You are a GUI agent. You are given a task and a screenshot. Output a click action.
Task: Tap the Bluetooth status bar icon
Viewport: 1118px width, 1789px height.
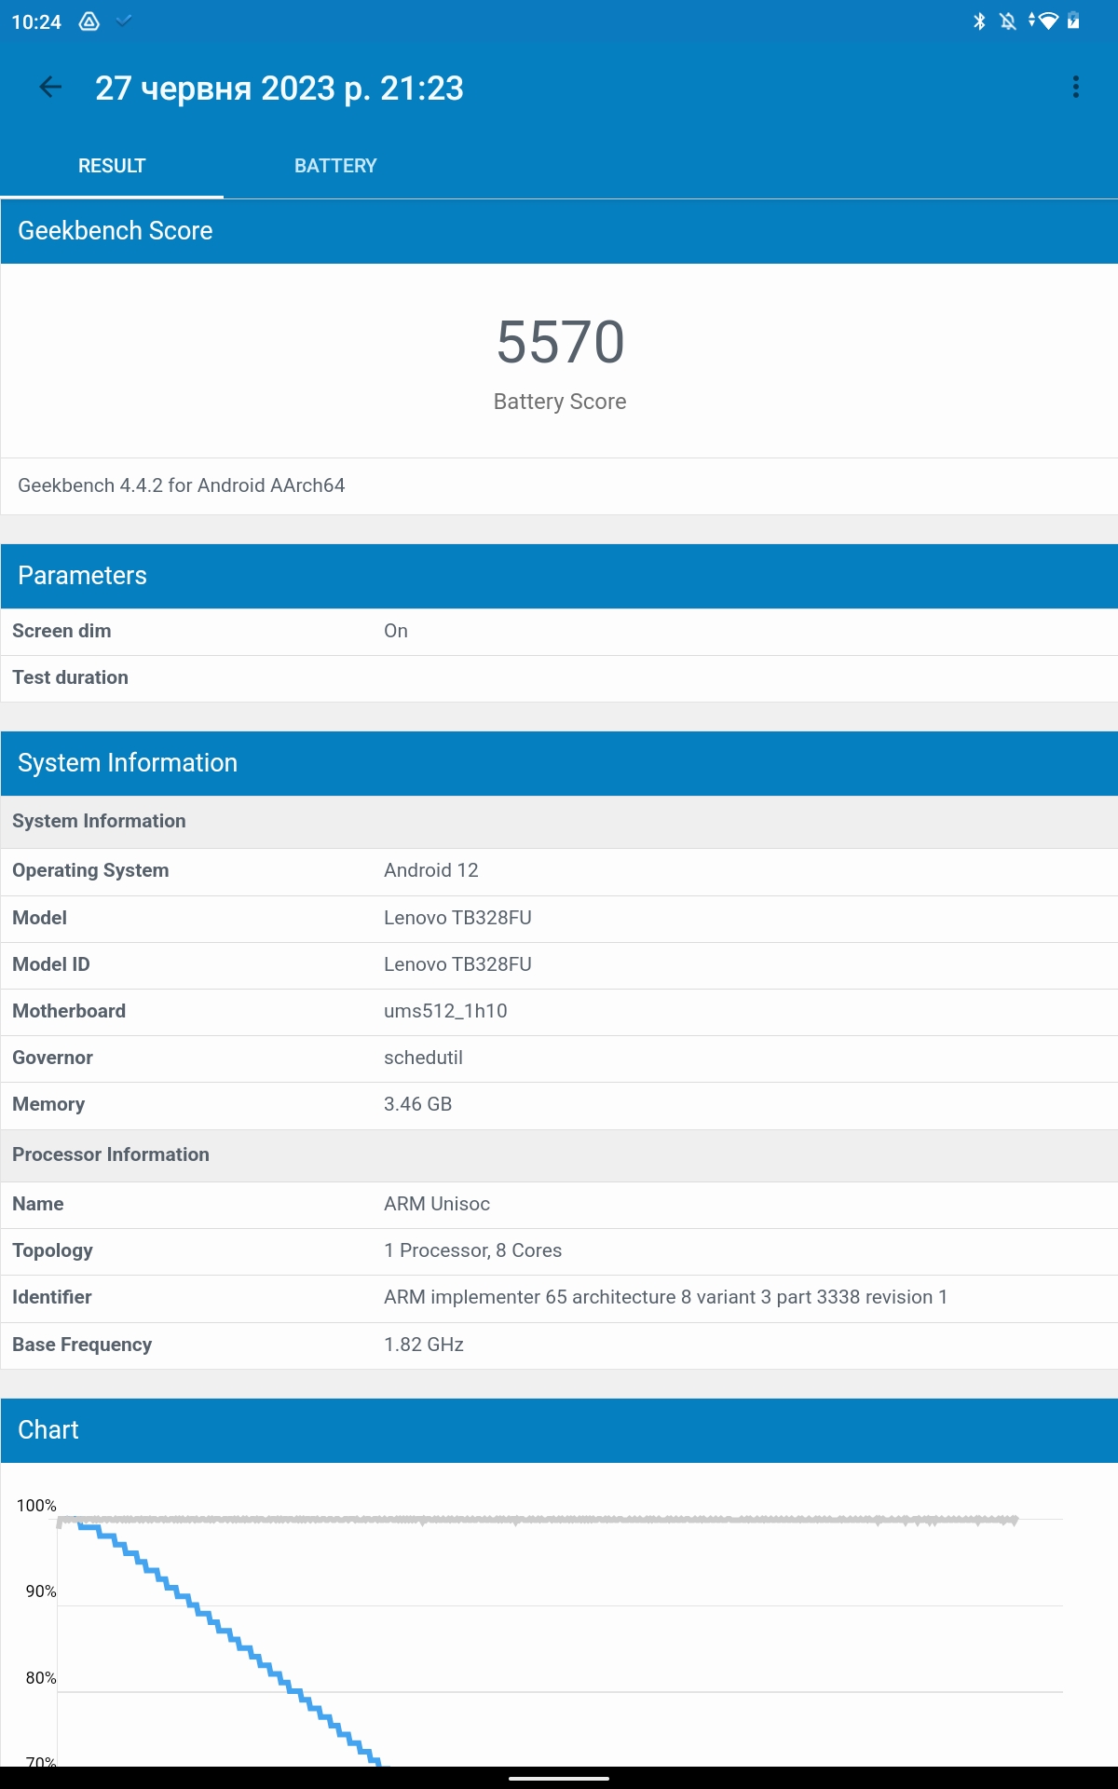pyautogui.click(x=979, y=21)
